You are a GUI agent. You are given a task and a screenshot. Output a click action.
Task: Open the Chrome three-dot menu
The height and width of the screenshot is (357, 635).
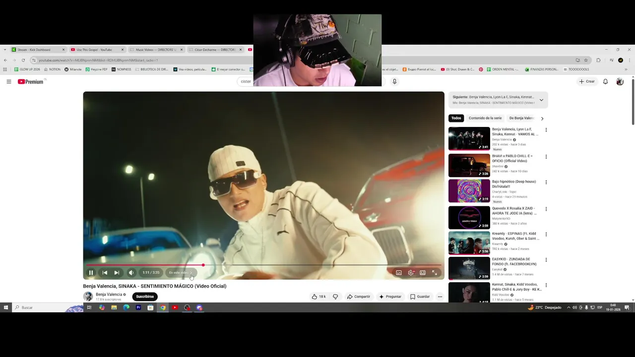click(630, 60)
